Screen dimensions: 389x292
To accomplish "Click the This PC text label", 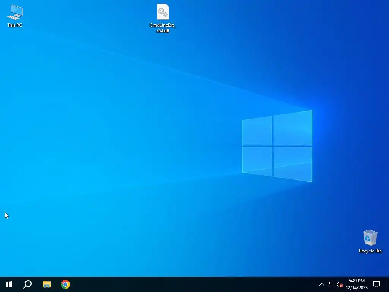I will [15, 25].
